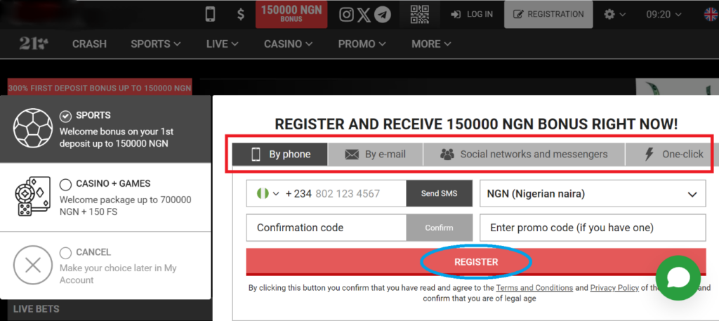The image size is (719, 321).
Task: Open the NGN (Nigerian naira) currency dropdown
Action: [593, 194]
